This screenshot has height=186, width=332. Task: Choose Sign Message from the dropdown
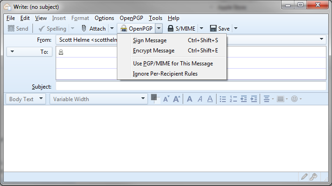[172, 40]
